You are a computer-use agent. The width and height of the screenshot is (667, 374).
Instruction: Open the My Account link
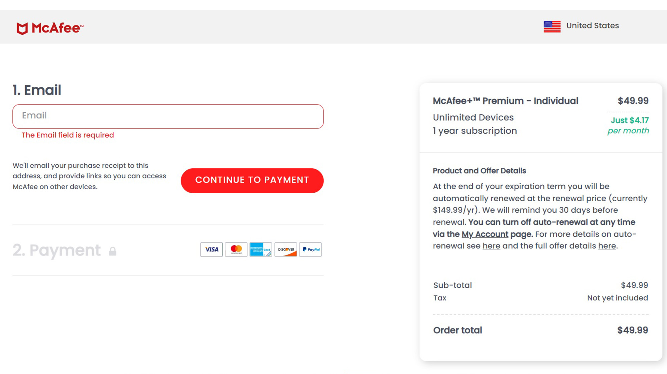(x=485, y=234)
